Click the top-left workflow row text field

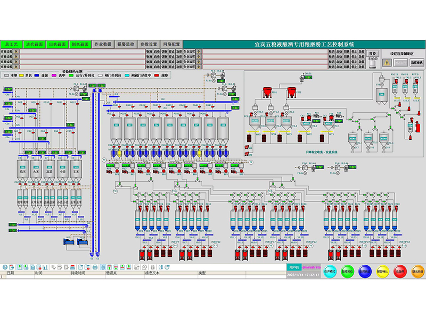(x=83, y=52)
